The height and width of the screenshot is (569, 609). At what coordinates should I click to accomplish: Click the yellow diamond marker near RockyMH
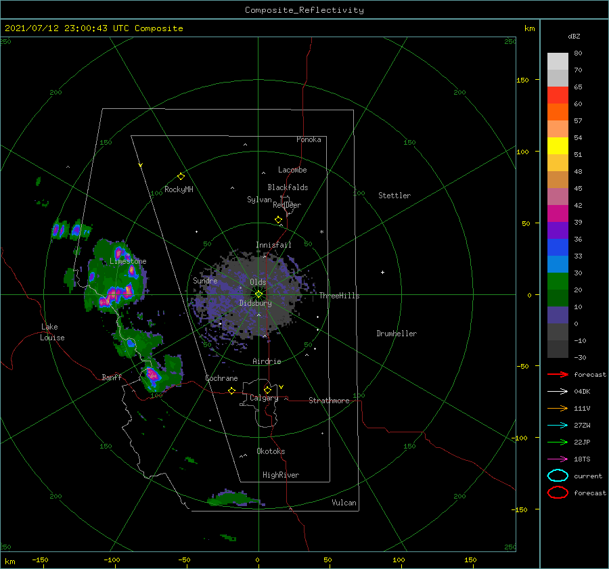[181, 176]
